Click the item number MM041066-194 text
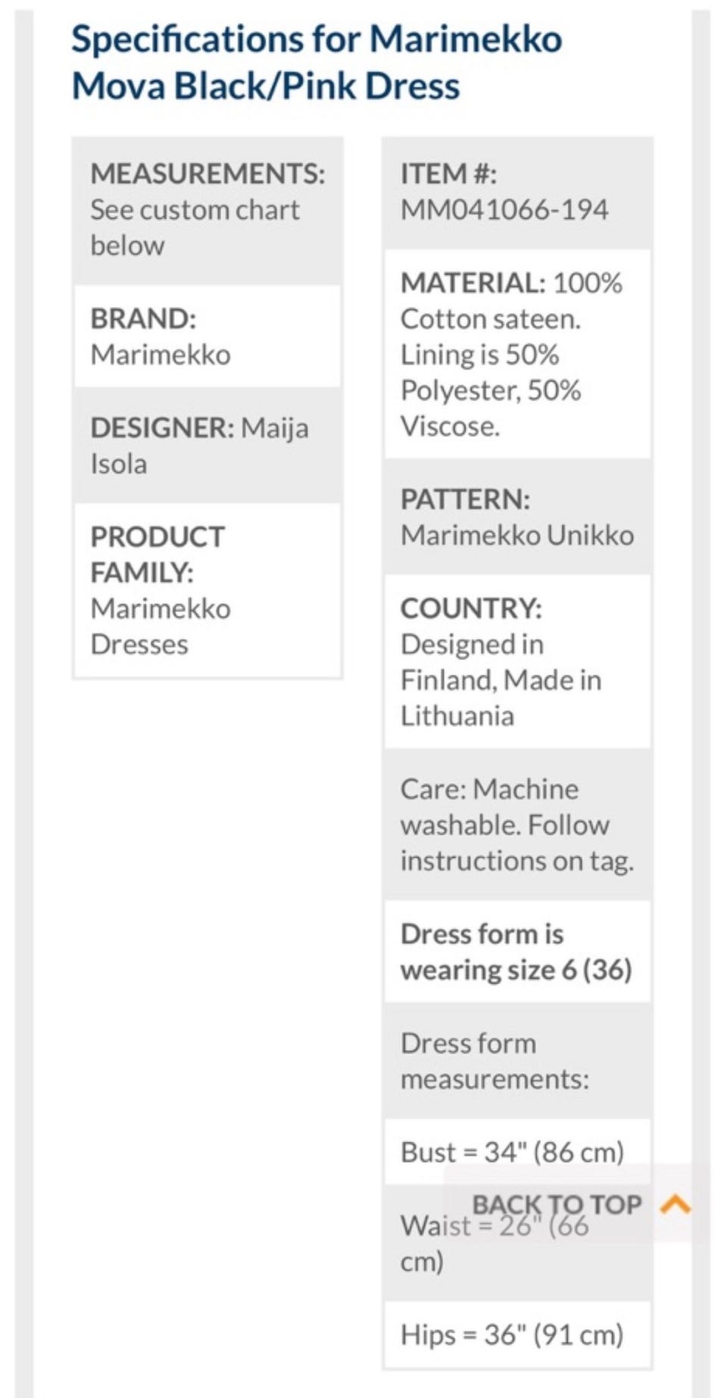Image resolution: width=727 pixels, height=1398 pixels. [504, 210]
